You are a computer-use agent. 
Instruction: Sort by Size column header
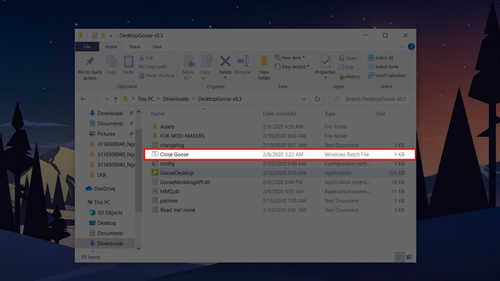tap(381, 114)
